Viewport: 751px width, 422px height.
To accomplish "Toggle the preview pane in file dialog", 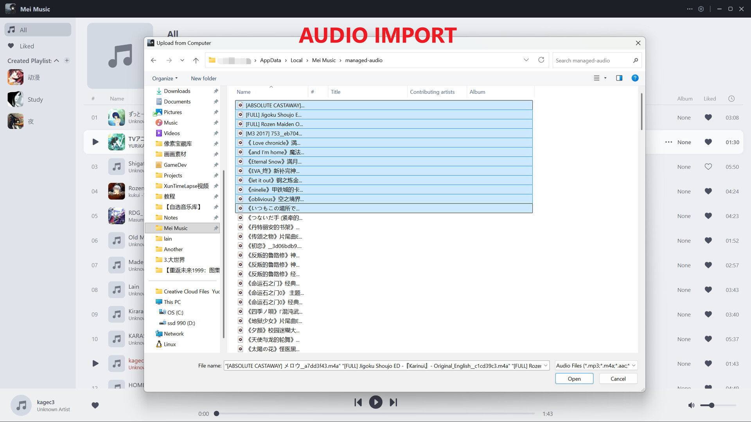I will [x=619, y=78].
